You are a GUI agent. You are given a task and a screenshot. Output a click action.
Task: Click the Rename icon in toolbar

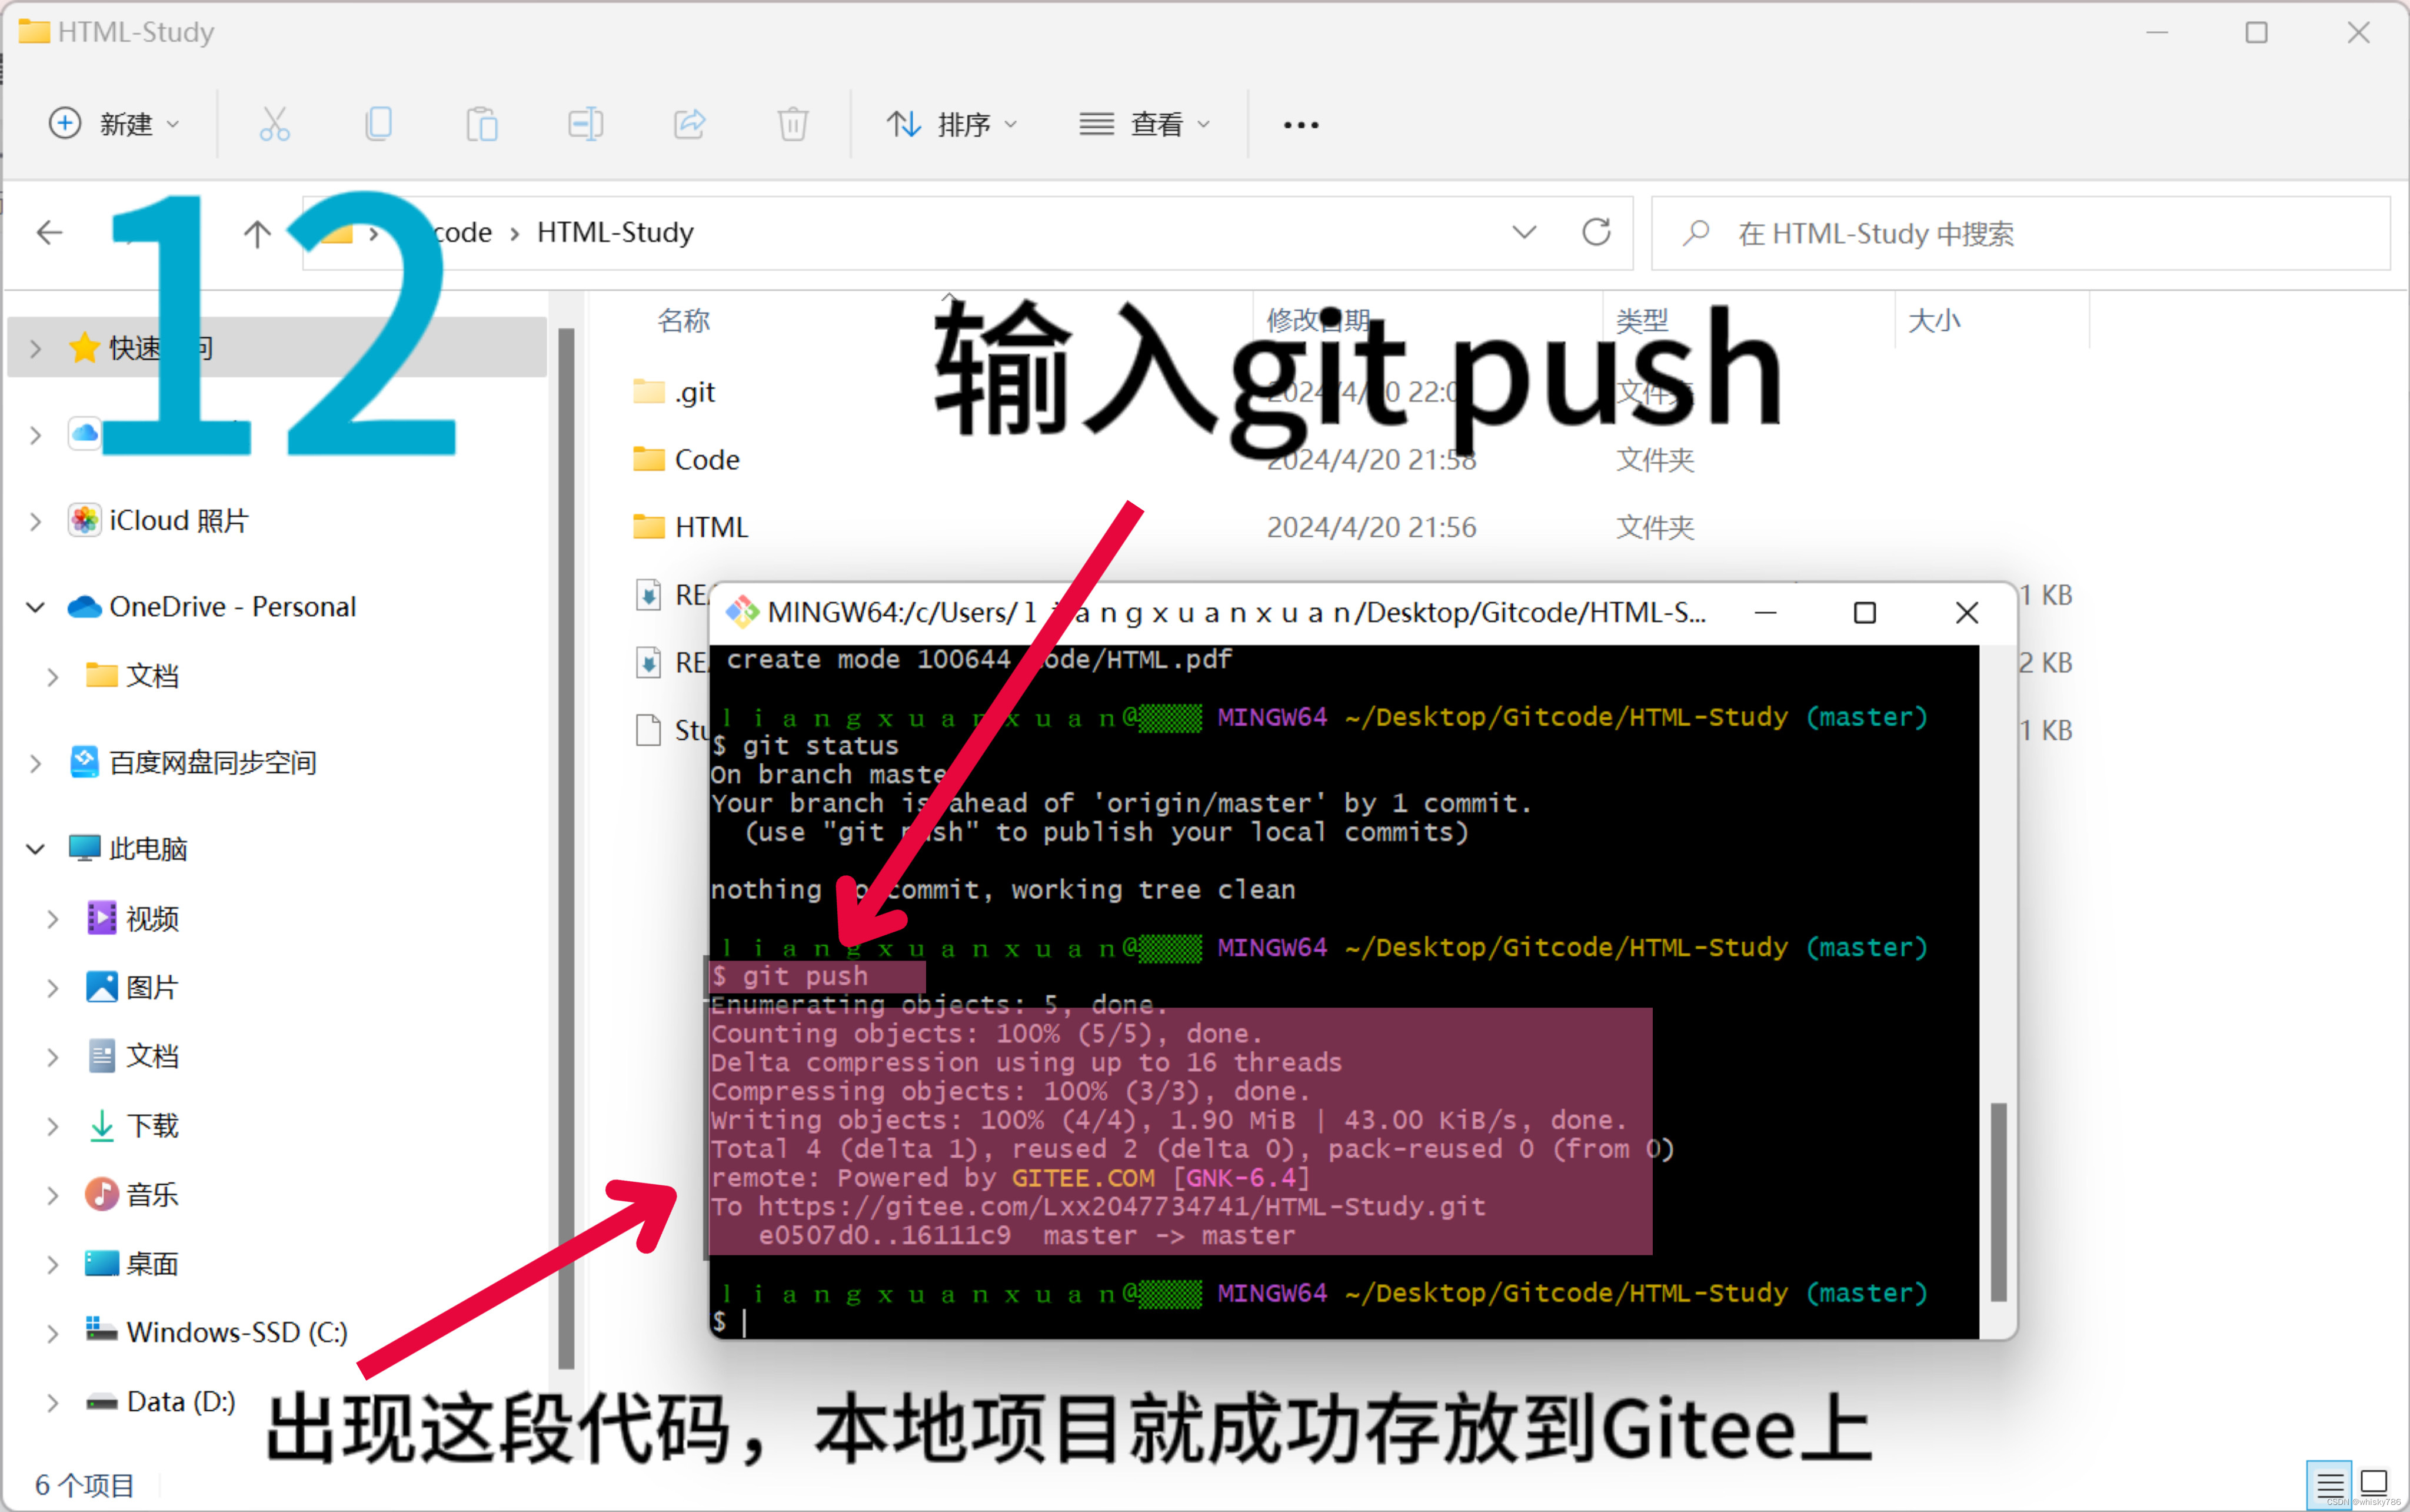click(586, 124)
